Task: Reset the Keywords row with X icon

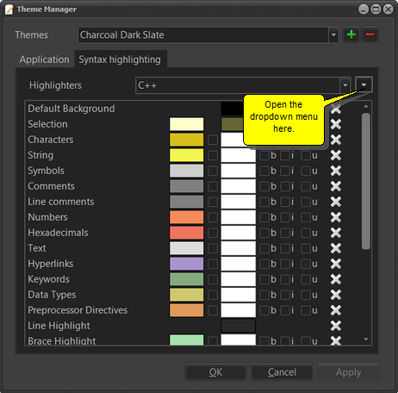Action: click(x=336, y=279)
